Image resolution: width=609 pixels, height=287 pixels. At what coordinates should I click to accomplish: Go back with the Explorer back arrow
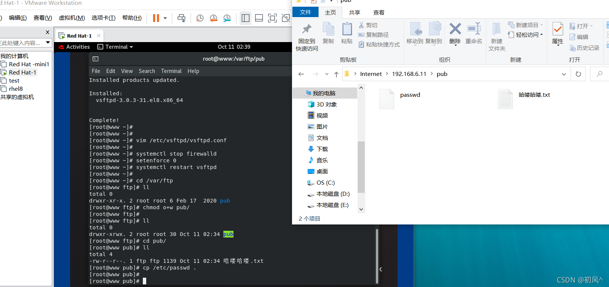[x=301, y=74]
